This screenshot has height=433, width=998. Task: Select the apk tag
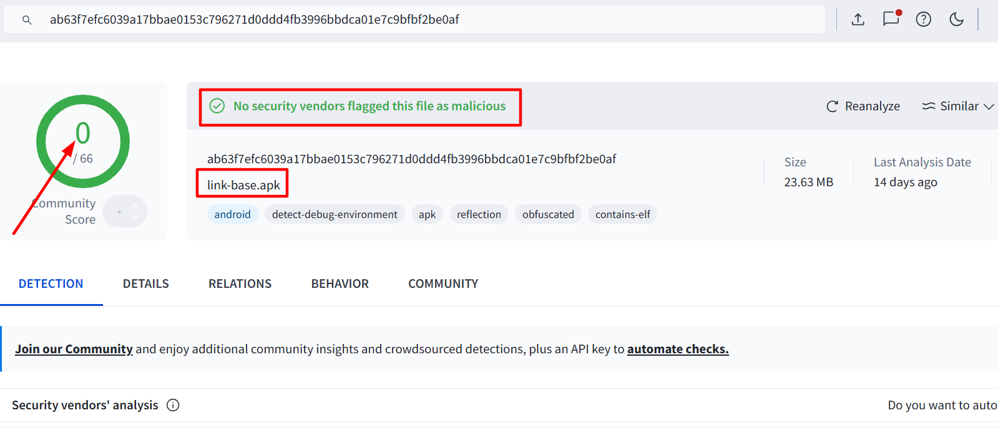click(x=428, y=214)
